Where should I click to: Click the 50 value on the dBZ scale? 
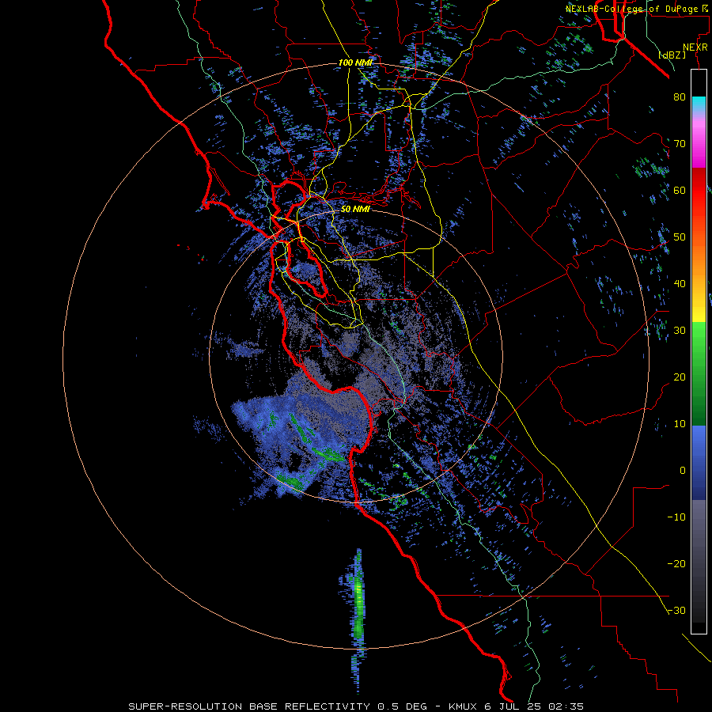[x=680, y=237]
